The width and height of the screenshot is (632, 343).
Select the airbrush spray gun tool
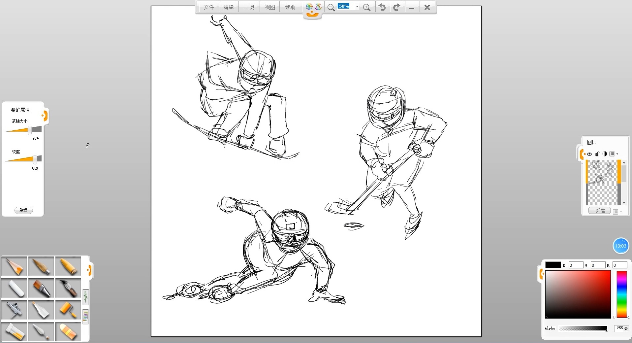[14, 310]
